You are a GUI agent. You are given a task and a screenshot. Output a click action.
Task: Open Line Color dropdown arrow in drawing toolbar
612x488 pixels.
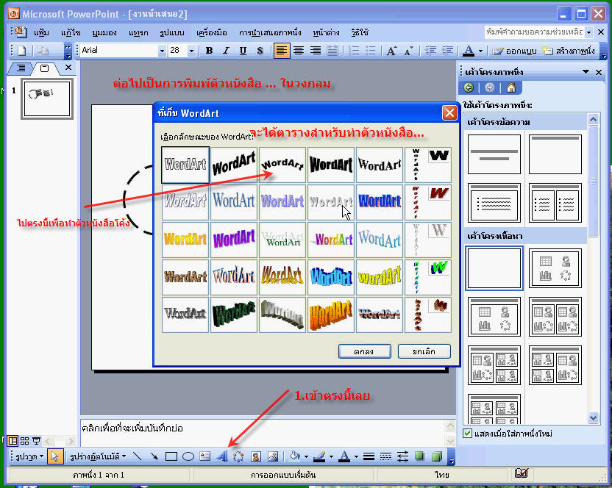331,456
